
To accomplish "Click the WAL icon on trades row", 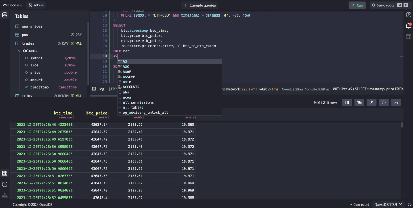I will click(72, 43).
